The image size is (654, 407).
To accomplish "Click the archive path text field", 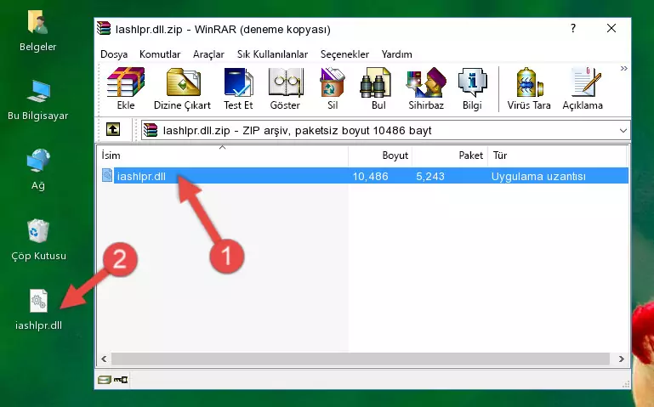I will [x=386, y=130].
